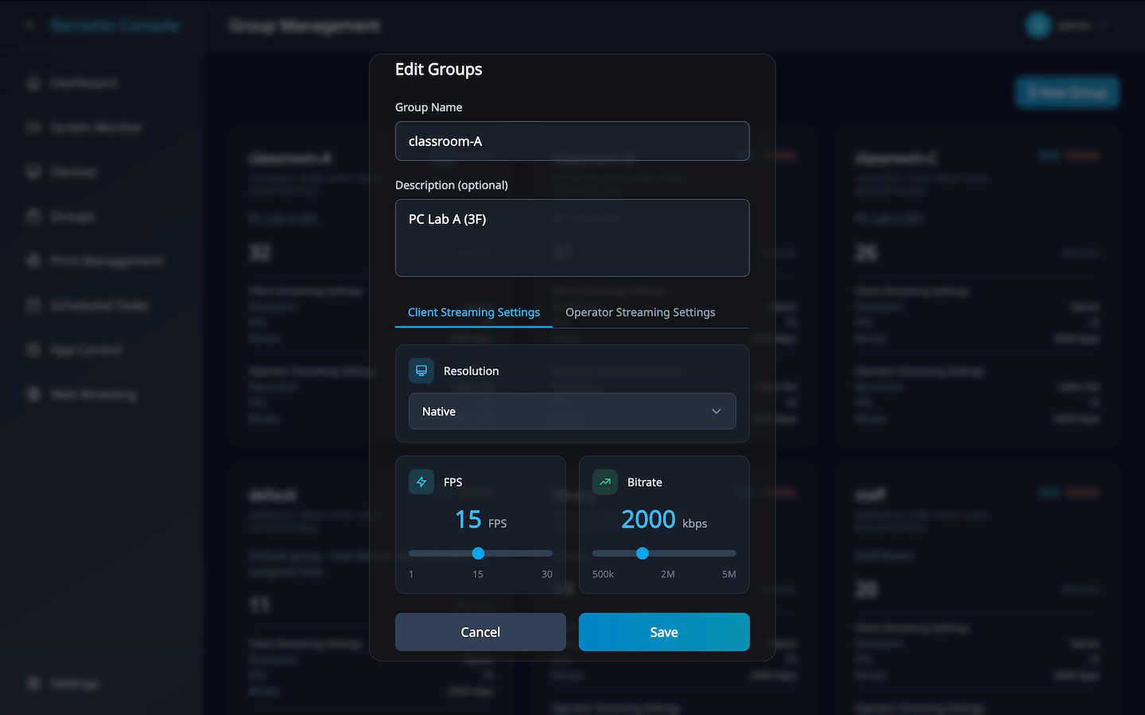The height and width of the screenshot is (715, 1145).
Task: Click the admin user avatar
Action: (x=1038, y=25)
